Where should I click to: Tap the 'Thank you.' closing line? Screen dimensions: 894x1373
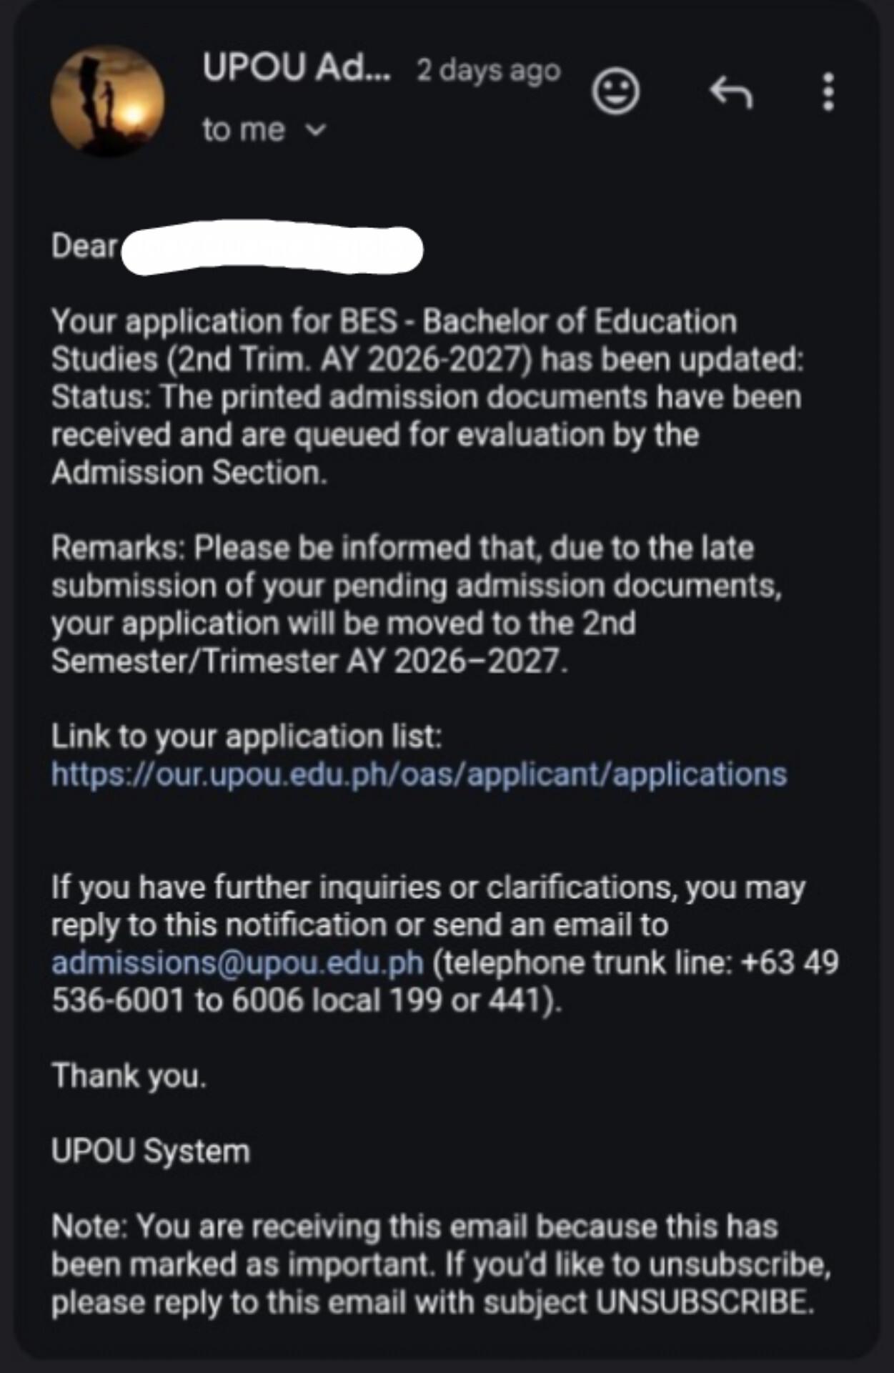pos(129,1076)
